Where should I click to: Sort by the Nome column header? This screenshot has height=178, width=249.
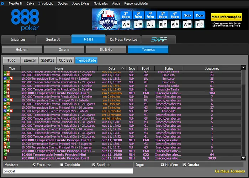tap(59, 68)
